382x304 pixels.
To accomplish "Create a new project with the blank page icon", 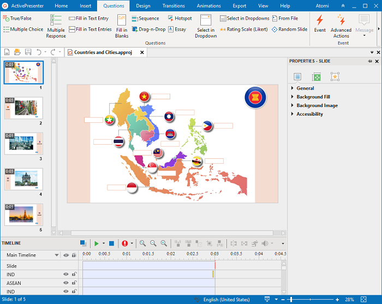I will pyautogui.click(x=7, y=52).
